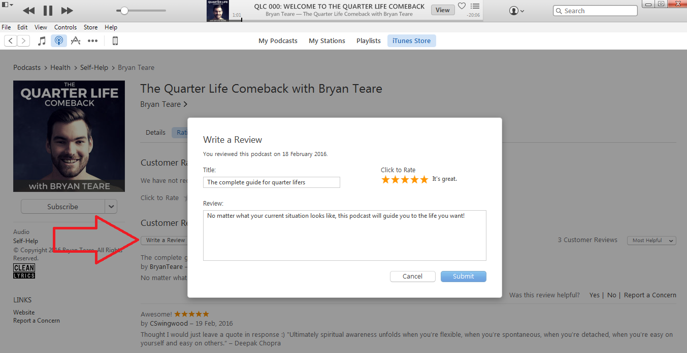Click the Review text area
The height and width of the screenshot is (353, 687).
click(x=345, y=236)
